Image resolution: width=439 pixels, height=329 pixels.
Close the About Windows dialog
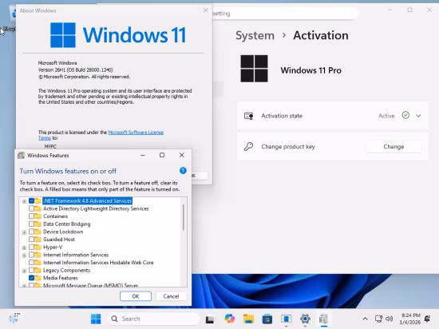point(206,10)
